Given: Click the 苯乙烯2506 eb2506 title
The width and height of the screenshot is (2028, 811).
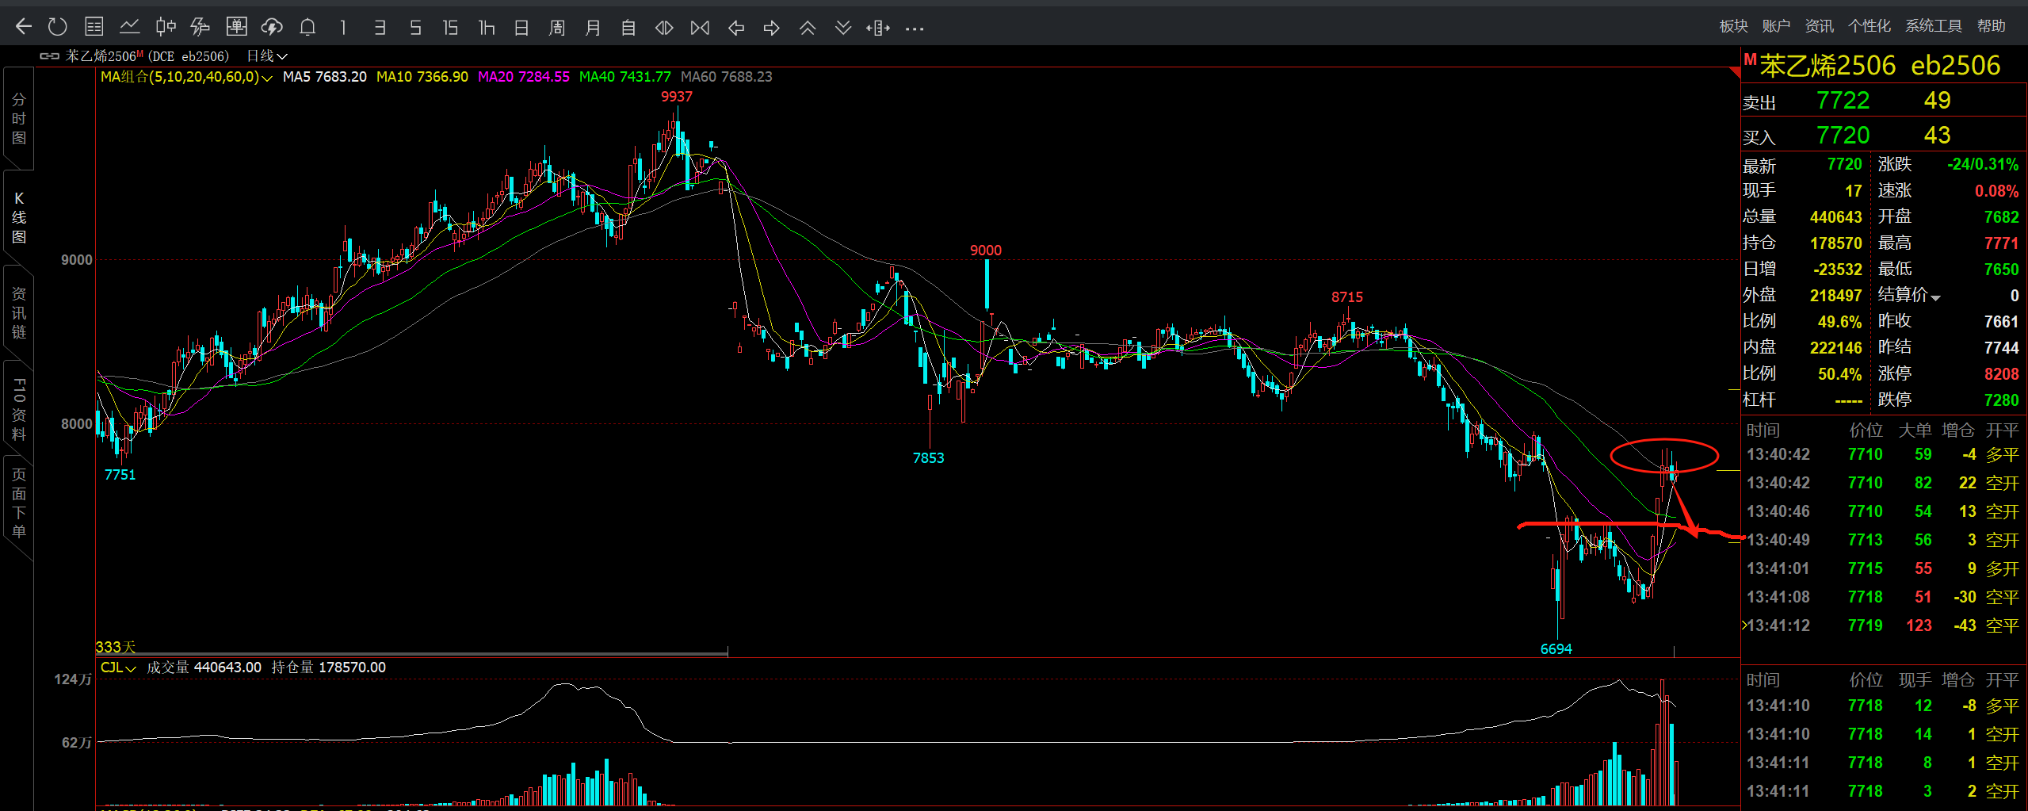Looking at the screenshot, I should click(1880, 66).
